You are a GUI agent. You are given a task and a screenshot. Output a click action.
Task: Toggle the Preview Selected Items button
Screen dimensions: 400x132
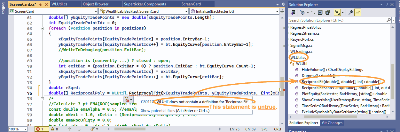pos(358,12)
